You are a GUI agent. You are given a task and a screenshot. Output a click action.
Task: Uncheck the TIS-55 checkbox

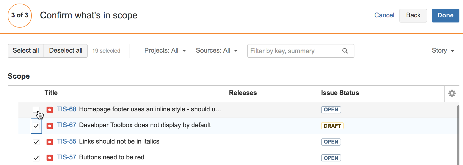(36, 142)
